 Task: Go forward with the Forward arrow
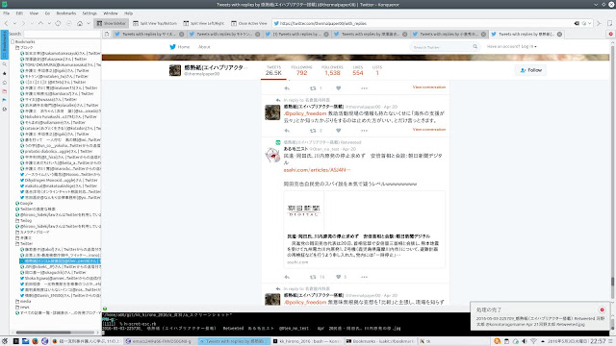coord(23,23)
